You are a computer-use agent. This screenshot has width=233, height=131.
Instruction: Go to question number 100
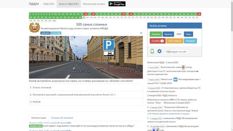pos(54,21)
